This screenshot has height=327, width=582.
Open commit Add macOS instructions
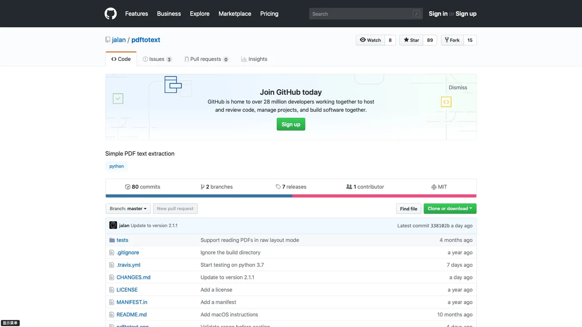(x=229, y=315)
